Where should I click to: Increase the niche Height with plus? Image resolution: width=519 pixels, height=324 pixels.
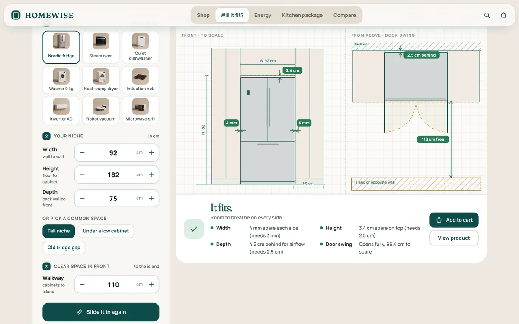(151, 175)
